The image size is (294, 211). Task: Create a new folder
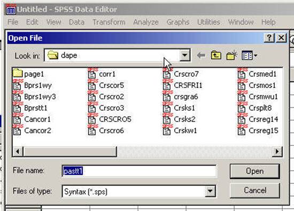(x=232, y=55)
